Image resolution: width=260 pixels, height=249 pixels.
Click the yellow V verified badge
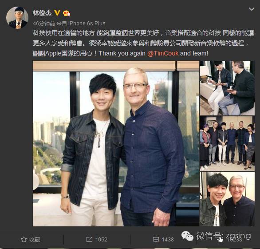[x=57, y=13]
